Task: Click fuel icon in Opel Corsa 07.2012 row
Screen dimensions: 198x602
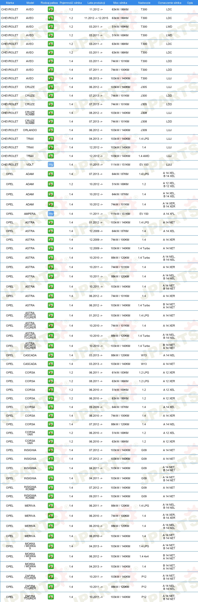Action: (51, 424)
